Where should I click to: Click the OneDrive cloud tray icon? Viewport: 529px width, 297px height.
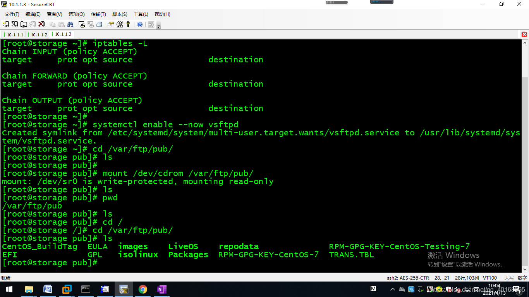pos(402,289)
